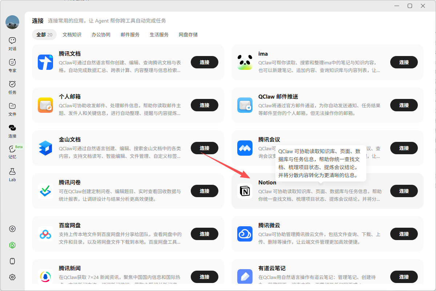Switch to the 文档知识 tab
Screen dimensions: 436x291
click(x=72, y=35)
